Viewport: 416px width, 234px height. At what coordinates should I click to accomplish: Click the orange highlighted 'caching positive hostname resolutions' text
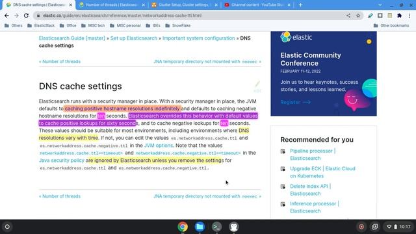[122, 109]
